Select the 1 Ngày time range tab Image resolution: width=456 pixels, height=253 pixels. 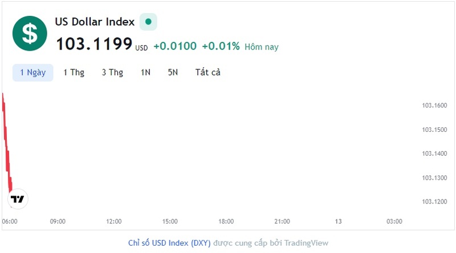(33, 73)
